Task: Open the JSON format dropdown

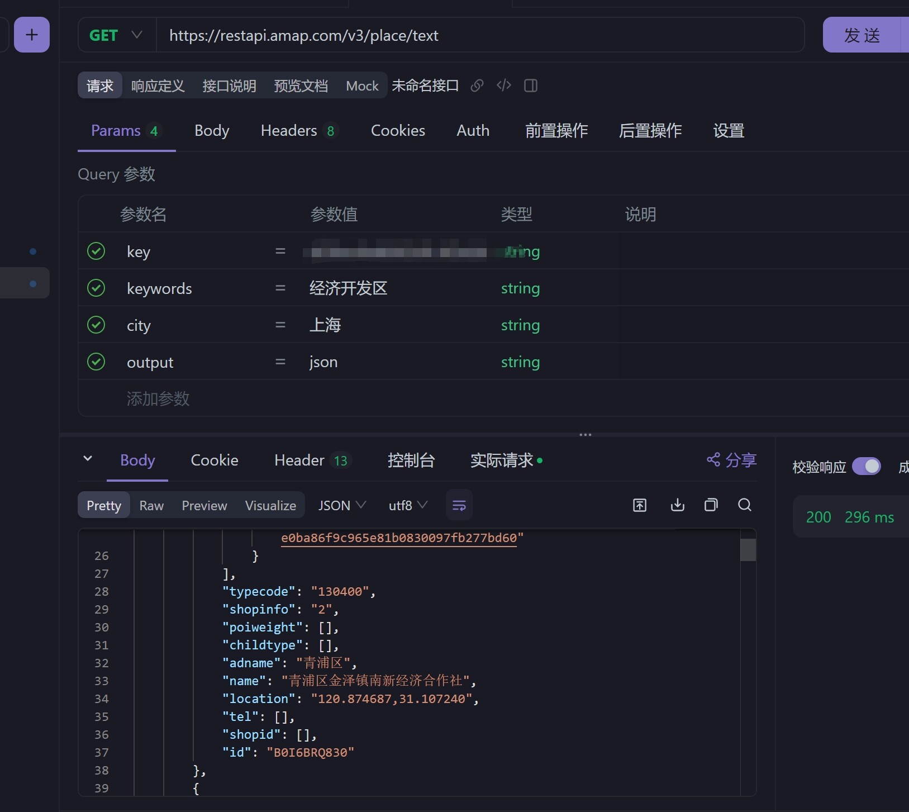Action: click(342, 505)
